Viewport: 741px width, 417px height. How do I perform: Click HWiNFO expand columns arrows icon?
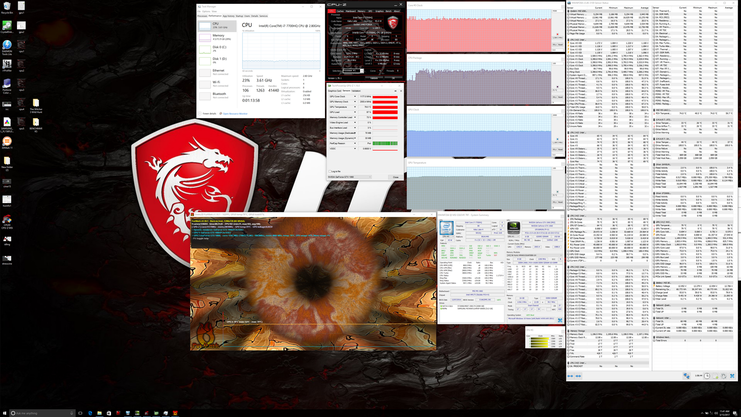pos(570,376)
